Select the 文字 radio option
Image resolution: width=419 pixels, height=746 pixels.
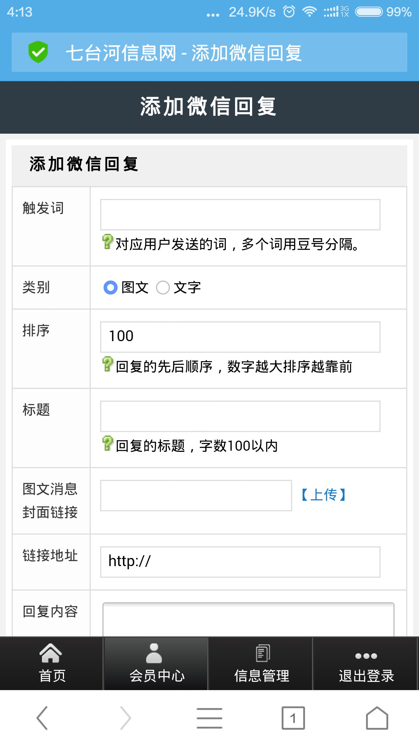click(x=163, y=288)
